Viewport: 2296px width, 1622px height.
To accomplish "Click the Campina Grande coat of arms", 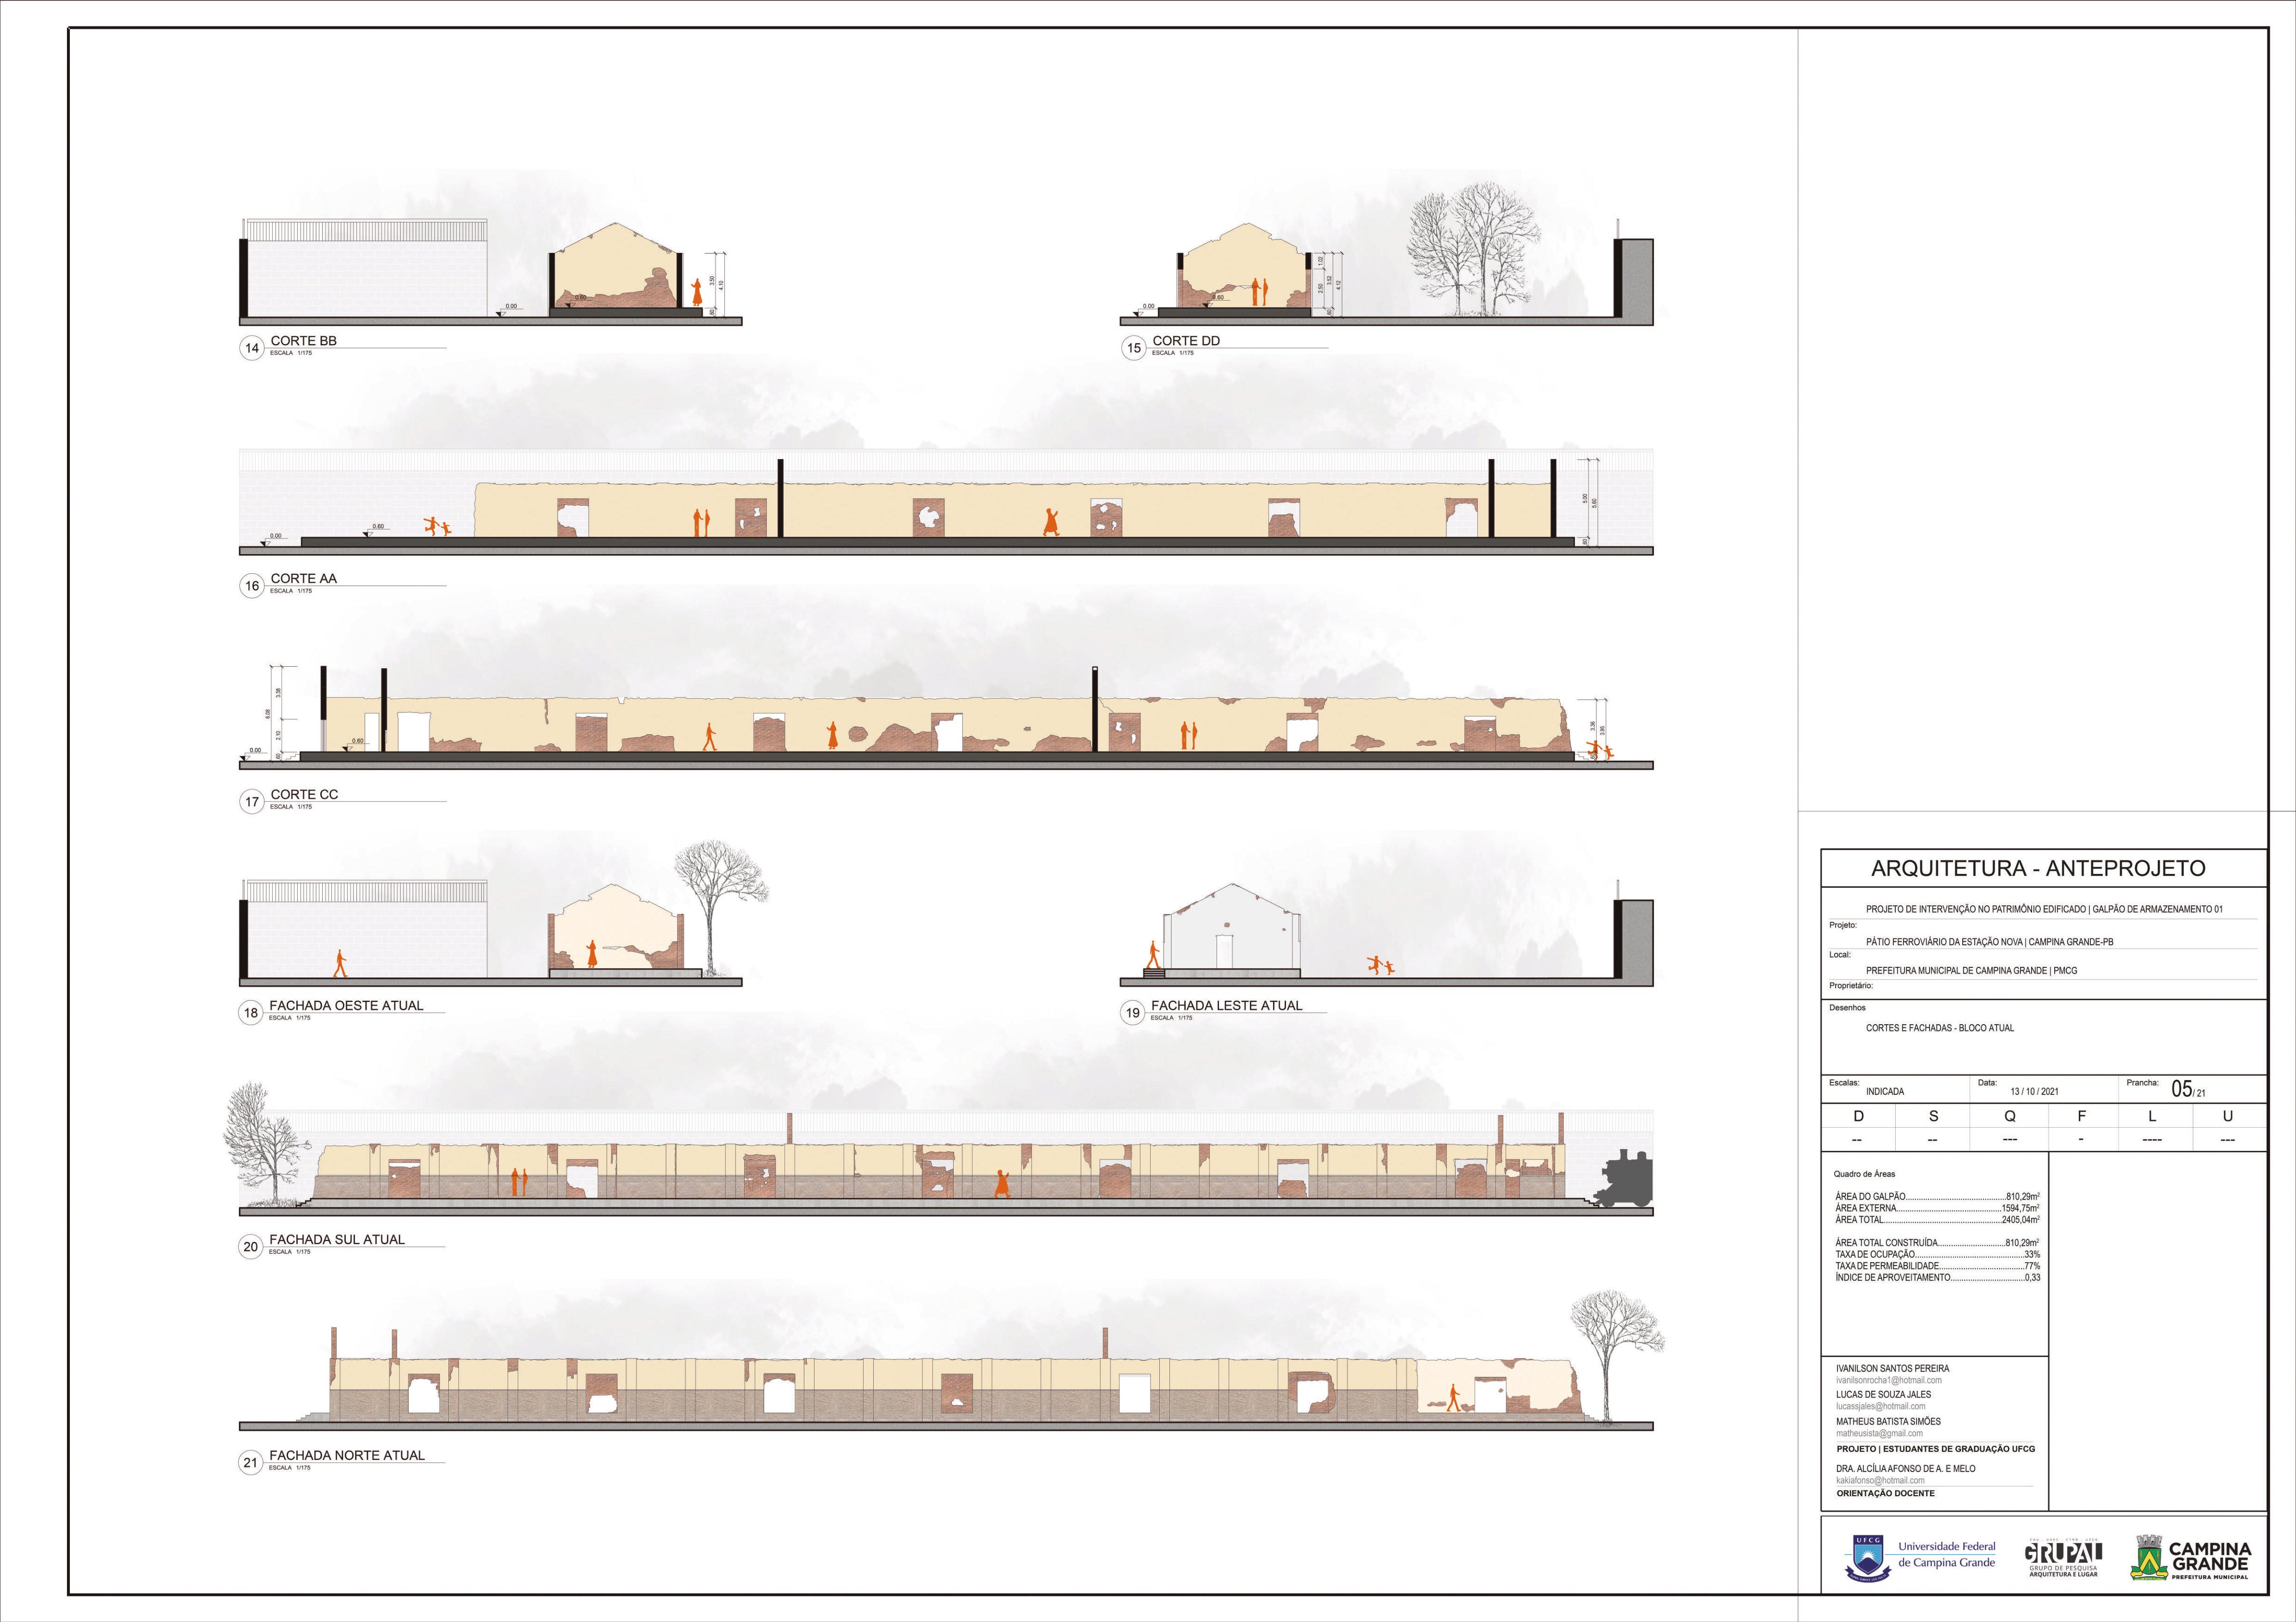I will point(2148,1558).
